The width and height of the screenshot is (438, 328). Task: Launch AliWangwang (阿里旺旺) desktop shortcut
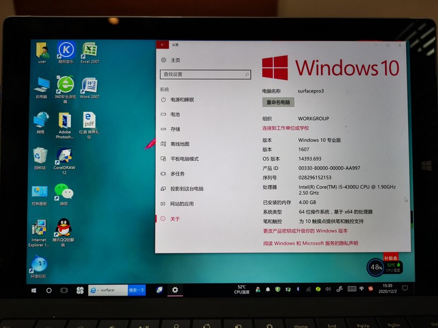(x=39, y=267)
